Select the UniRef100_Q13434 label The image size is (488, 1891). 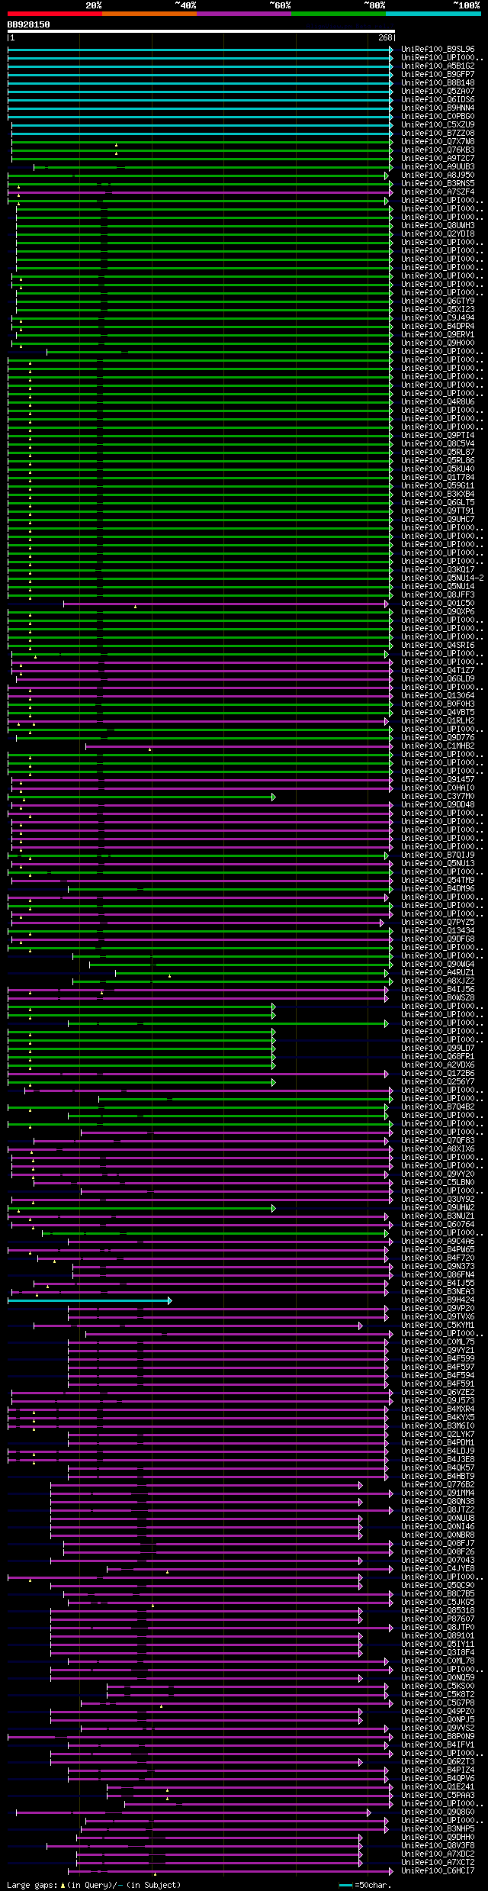coord(438,931)
